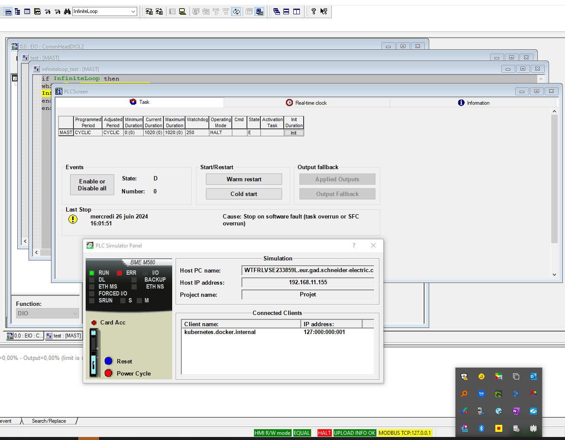Click the greyed RUN toolbar icon
The height and width of the screenshot is (440, 565).
point(216,12)
